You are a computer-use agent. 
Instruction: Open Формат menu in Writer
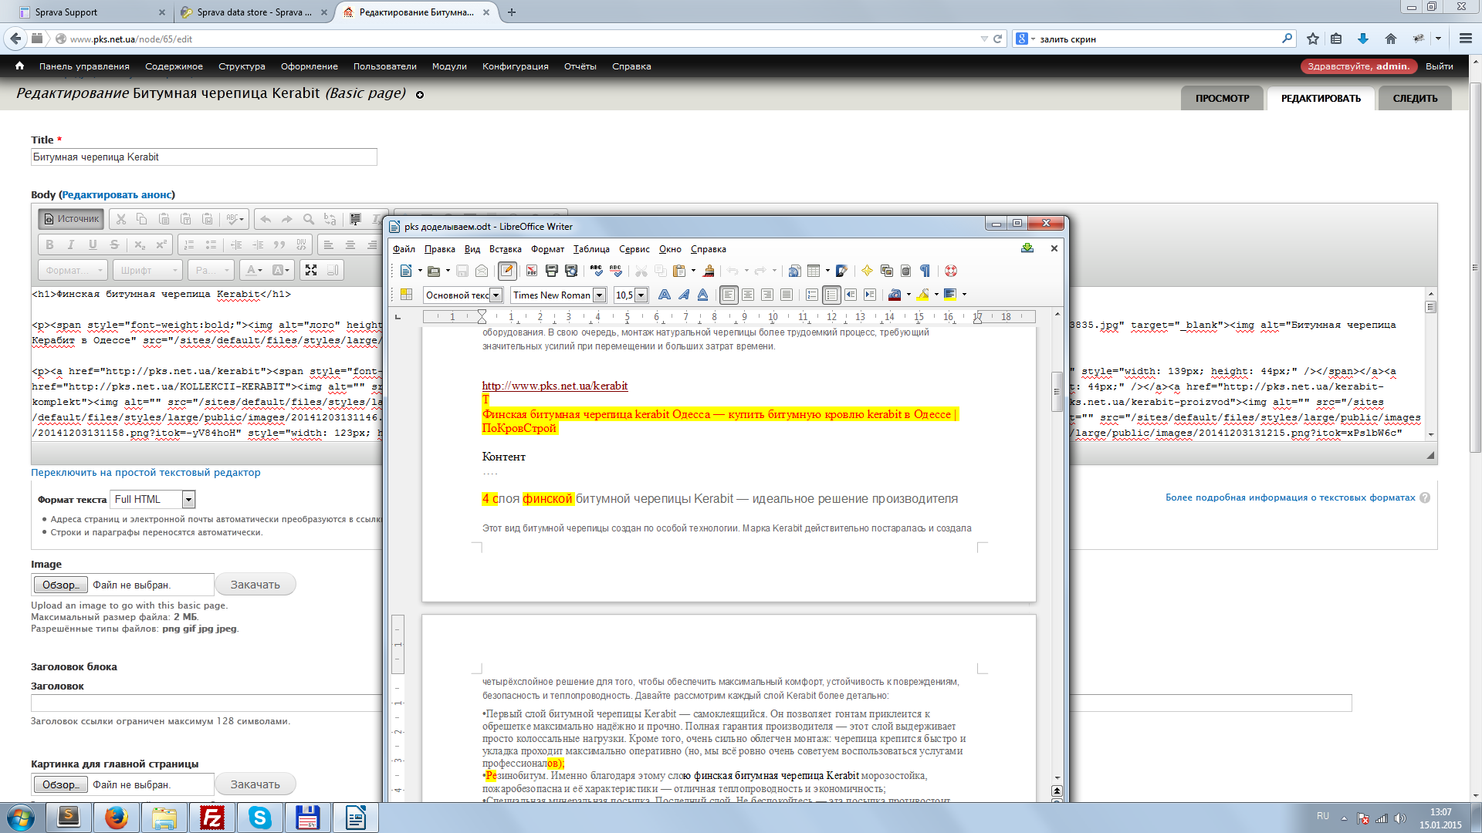pos(547,249)
